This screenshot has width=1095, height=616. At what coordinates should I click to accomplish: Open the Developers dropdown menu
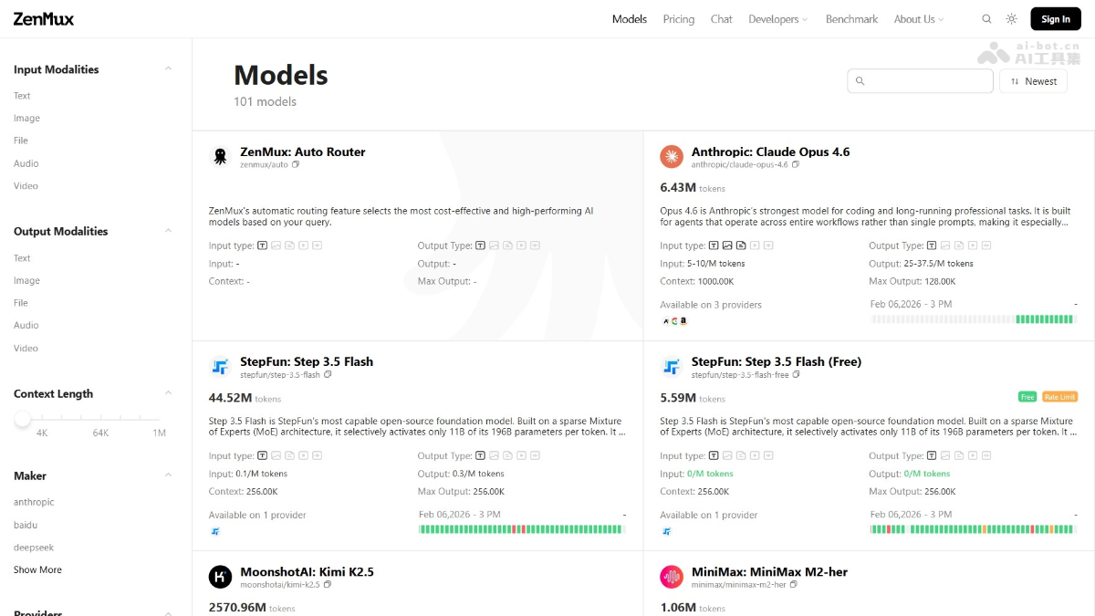pyautogui.click(x=777, y=19)
